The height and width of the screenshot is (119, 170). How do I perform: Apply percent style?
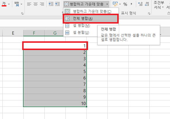click(125, 4)
